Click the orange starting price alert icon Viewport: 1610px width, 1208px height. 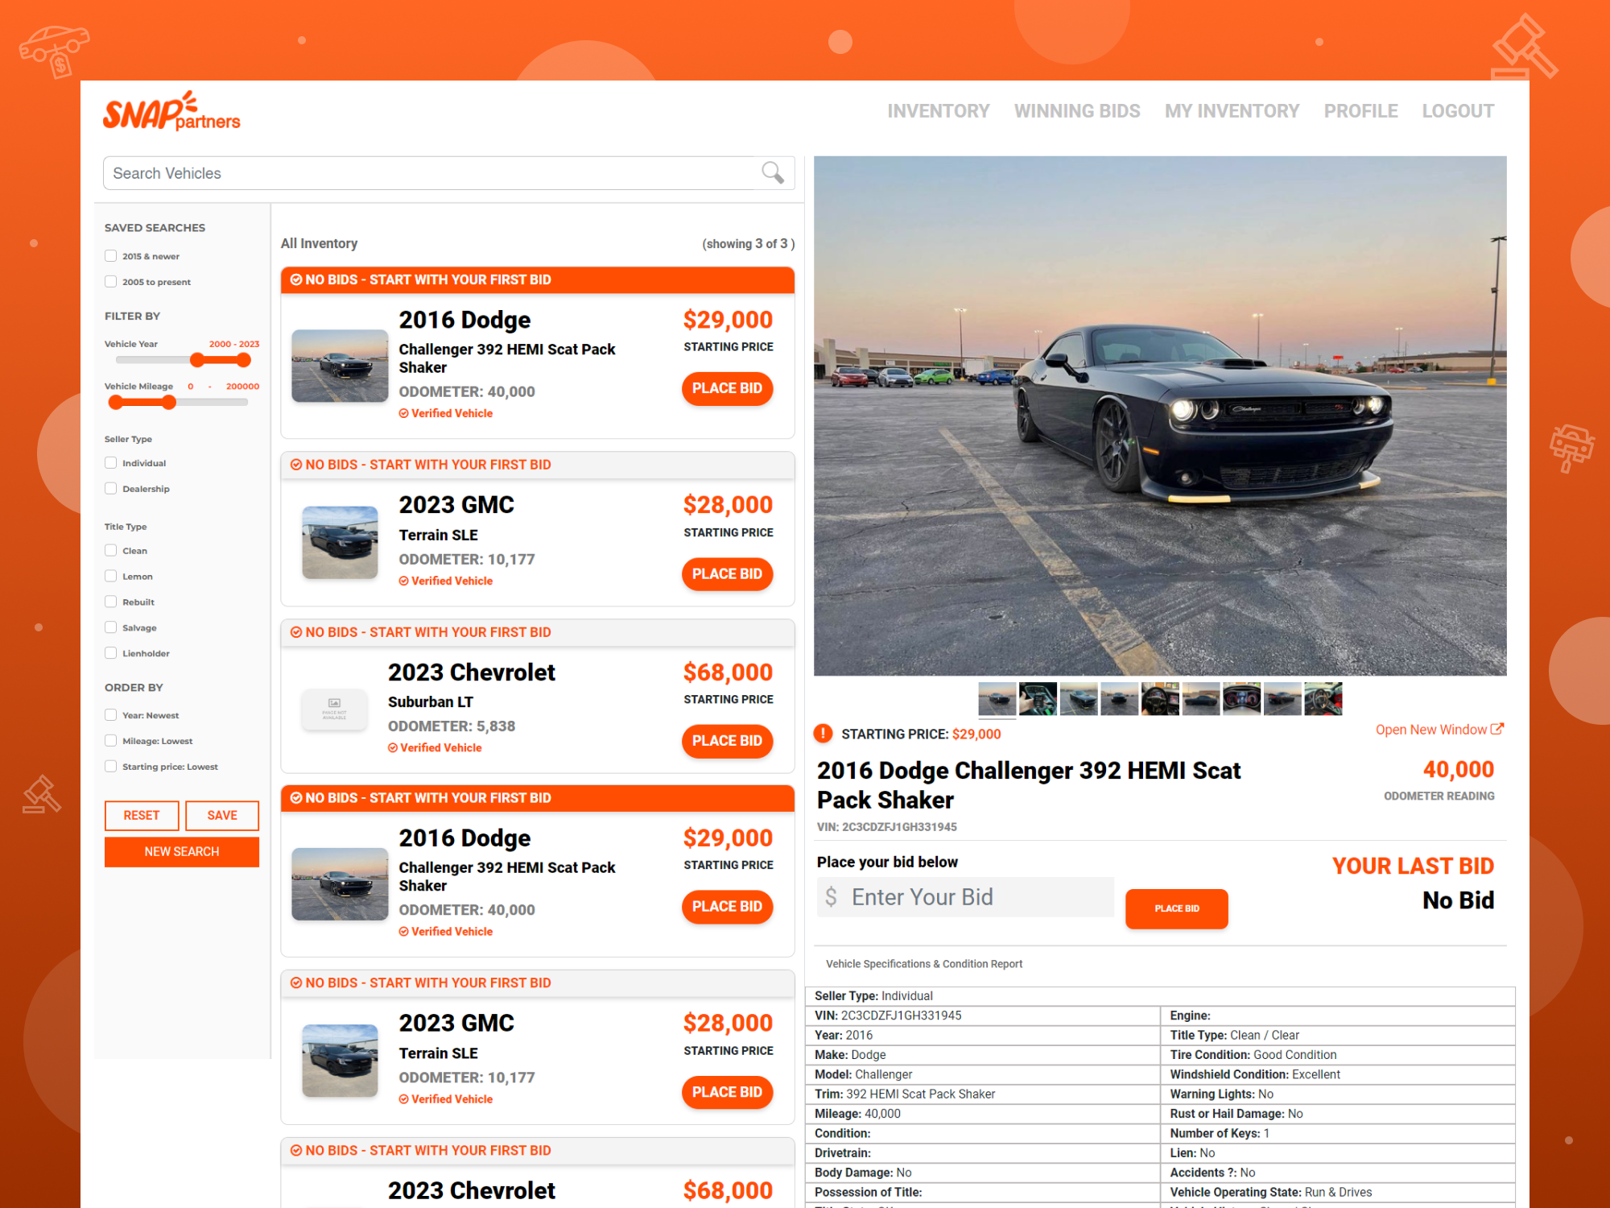pos(823,734)
